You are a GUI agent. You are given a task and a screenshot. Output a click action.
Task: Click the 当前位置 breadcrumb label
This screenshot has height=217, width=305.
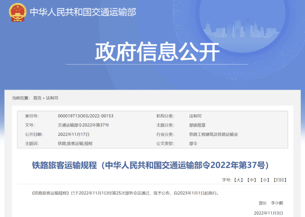[21, 98]
